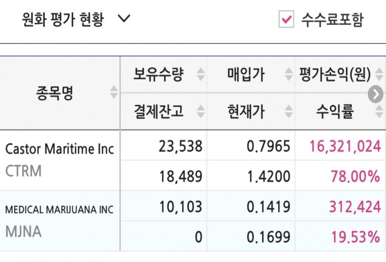Click return rate 19.53%
386x262 pixels.
355,237
